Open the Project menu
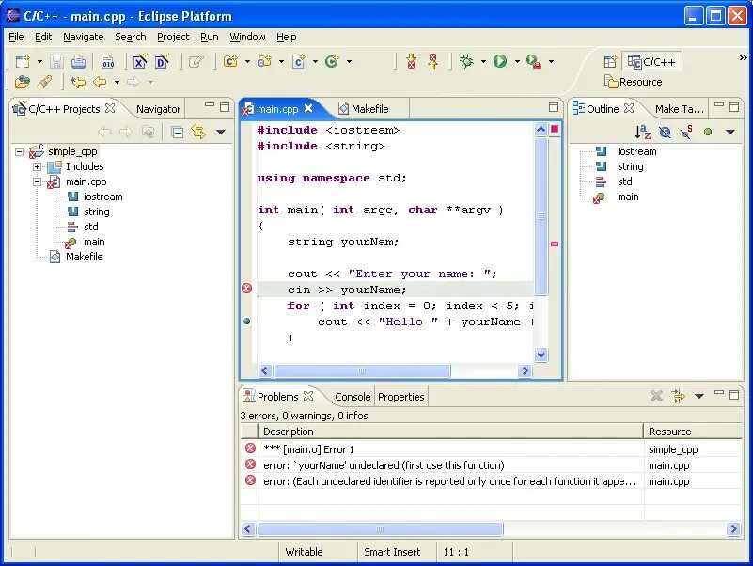The image size is (753, 566). click(173, 37)
